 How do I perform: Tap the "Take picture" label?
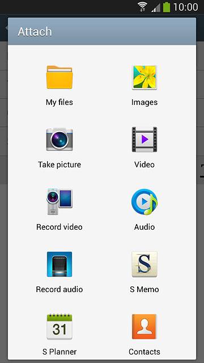(59, 164)
